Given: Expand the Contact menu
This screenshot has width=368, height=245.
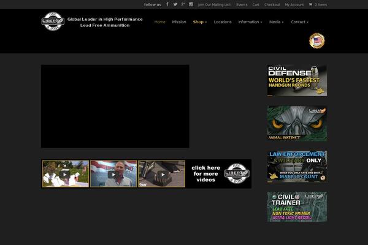Looking at the screenshot, I should [300, 22].
